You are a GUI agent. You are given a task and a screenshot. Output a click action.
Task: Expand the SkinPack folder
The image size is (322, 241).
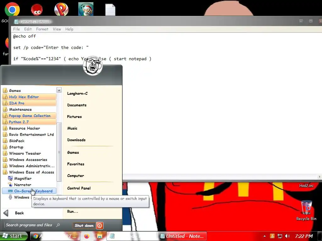(29, 141)
